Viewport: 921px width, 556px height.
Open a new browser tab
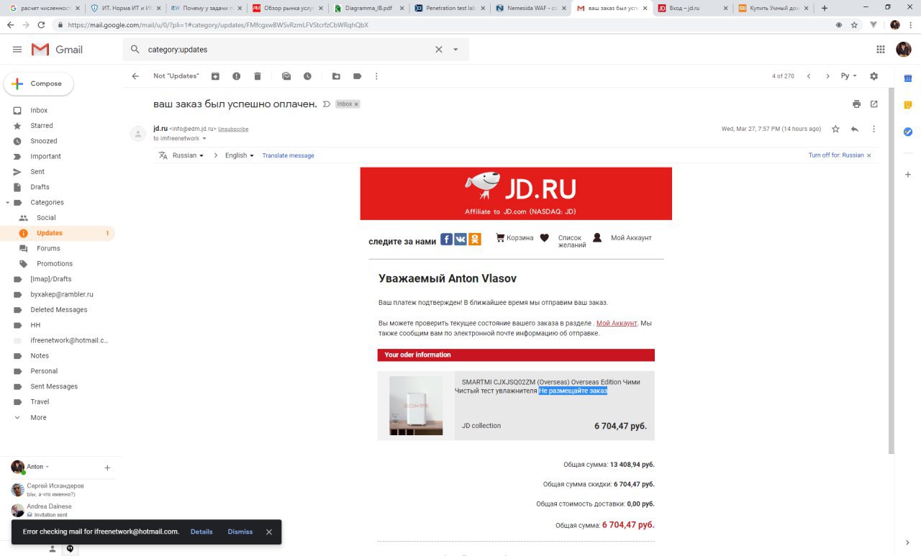tap(824, 8)
